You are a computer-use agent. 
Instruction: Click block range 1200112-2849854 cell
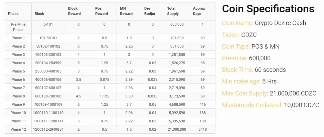(48, 129)
